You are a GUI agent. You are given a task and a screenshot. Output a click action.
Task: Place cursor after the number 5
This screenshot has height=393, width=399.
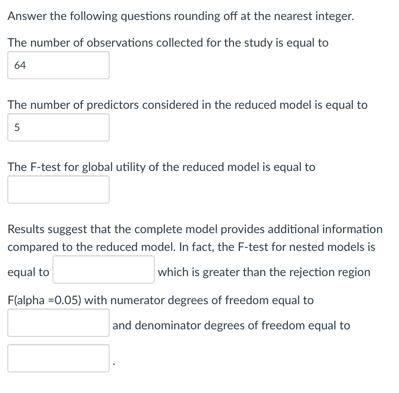20,127
